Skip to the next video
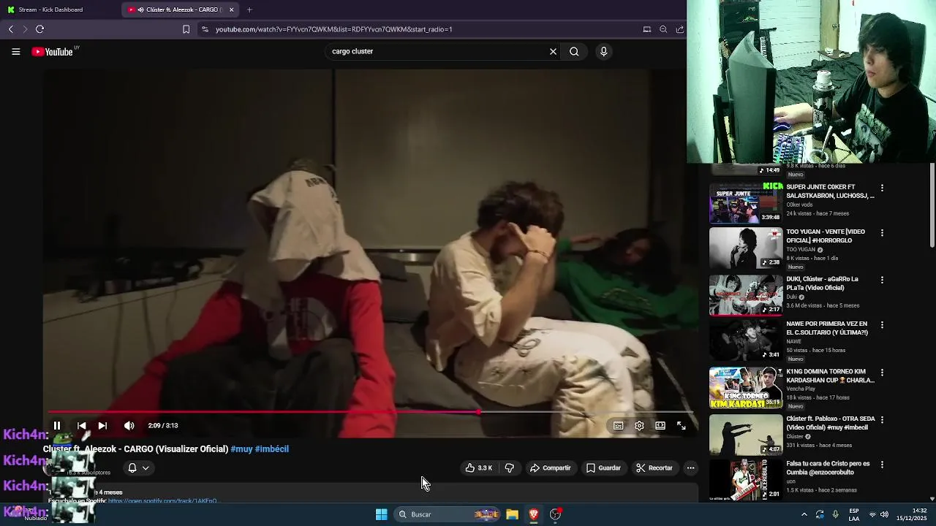 tap(102, 425)
